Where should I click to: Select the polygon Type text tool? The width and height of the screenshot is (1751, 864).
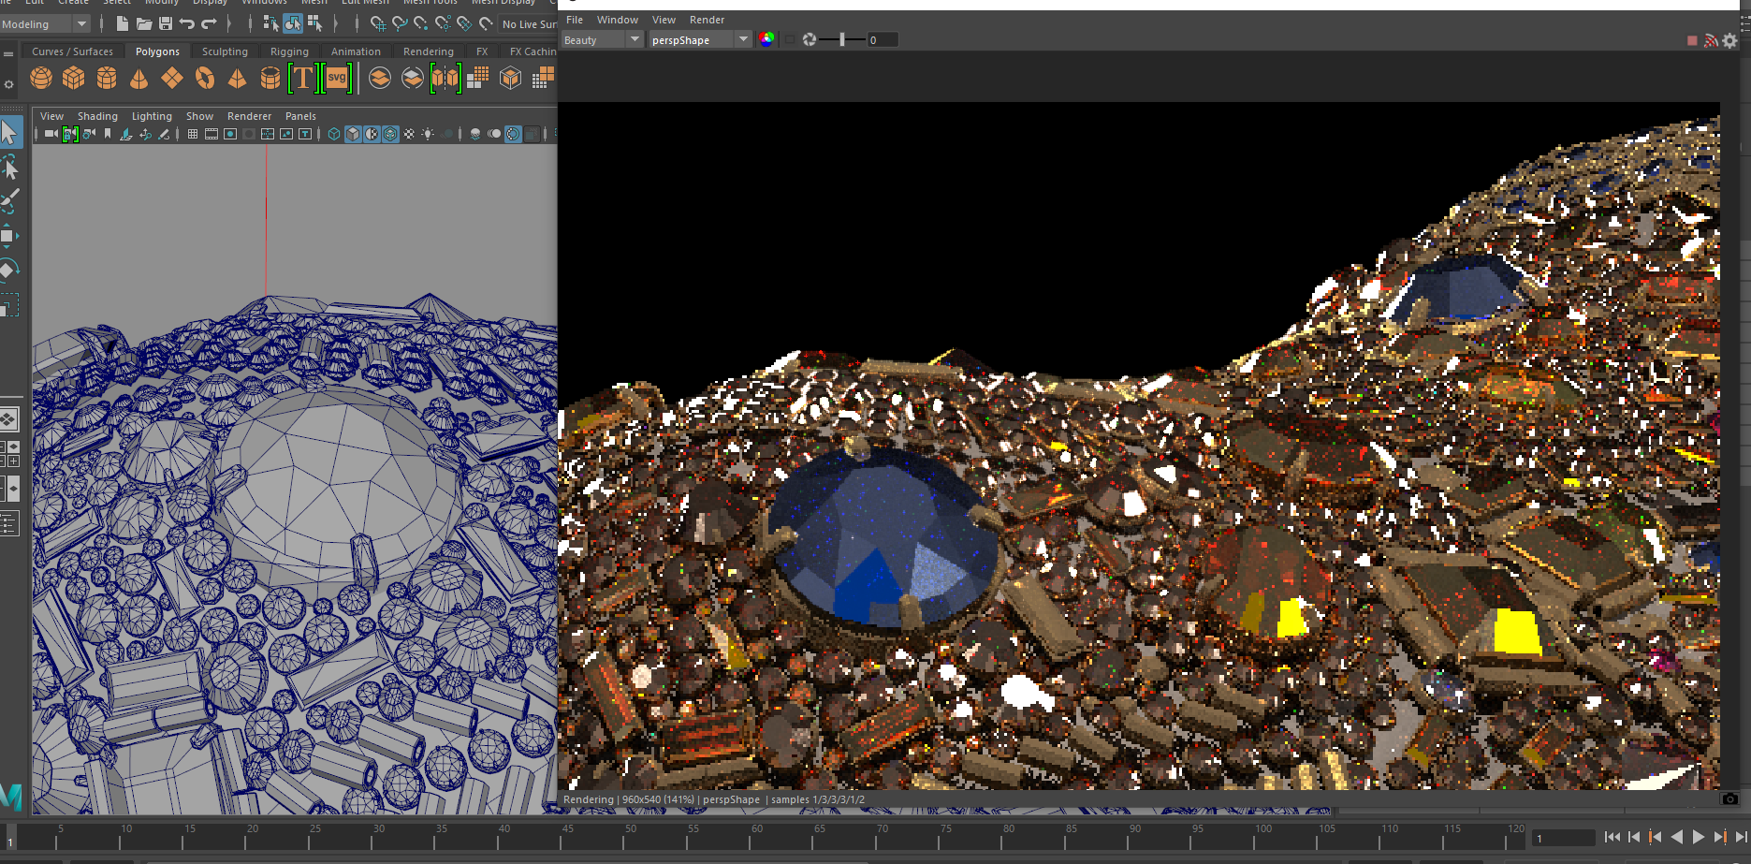303,79
